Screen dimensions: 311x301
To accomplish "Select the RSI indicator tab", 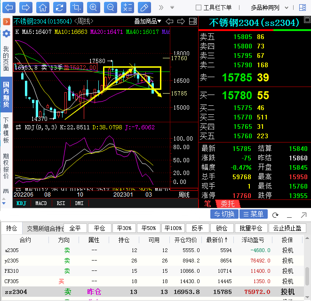I will 61,204.
